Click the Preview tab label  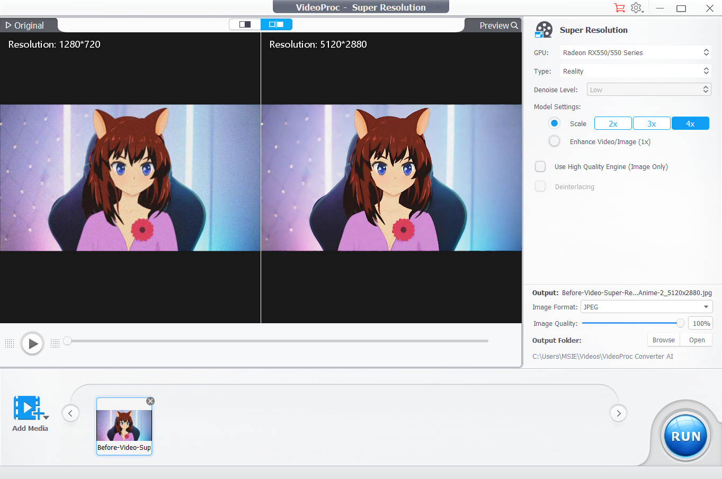494,25
